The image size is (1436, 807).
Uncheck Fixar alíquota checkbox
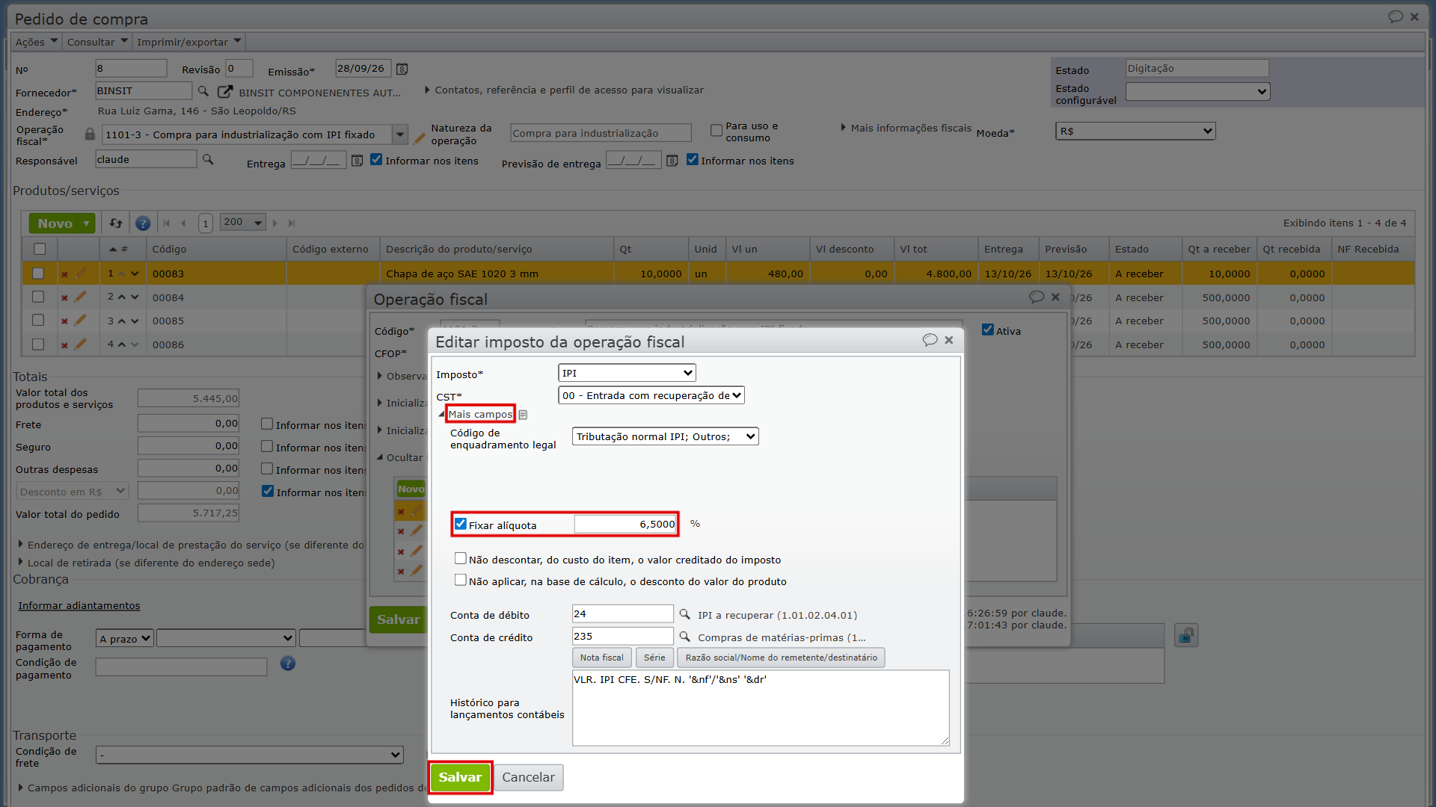click(x=461, y=524)
